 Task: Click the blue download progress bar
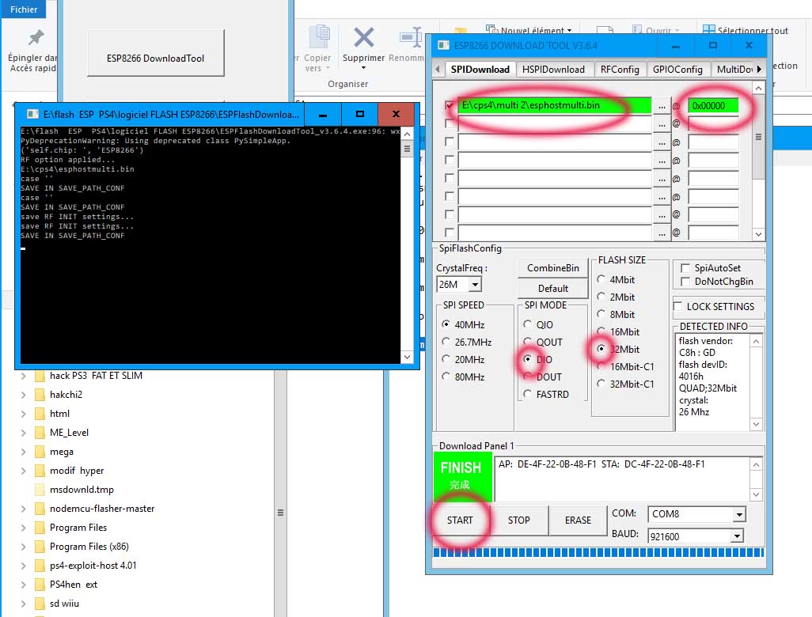click(598, 553)
